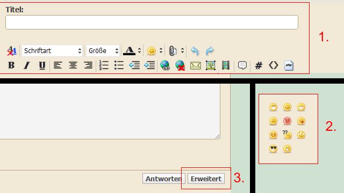Open the Größe size dropdown

coord(103,51)
